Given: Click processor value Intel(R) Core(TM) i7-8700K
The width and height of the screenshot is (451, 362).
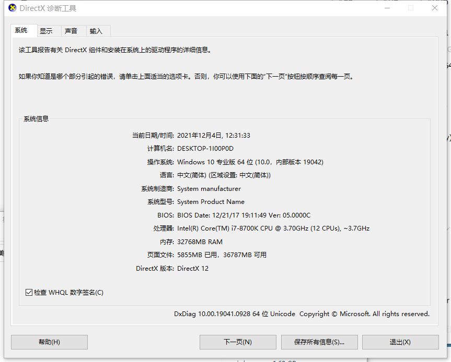Looking at the screenshot, I should click(x=273, y=228).
